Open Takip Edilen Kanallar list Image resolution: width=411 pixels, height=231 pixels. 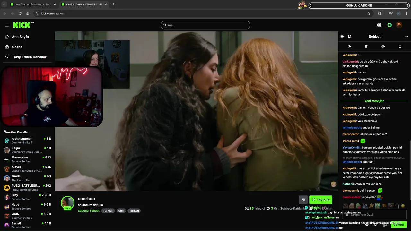(29, 57)
